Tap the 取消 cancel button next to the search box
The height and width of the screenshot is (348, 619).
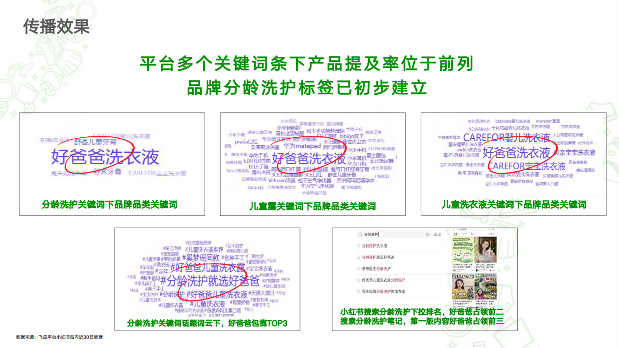pyautogui.click(x=438, y=234)
